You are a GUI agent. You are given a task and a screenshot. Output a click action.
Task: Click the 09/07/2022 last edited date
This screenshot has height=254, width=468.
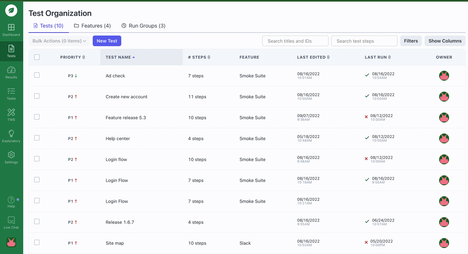coord(308,116)
